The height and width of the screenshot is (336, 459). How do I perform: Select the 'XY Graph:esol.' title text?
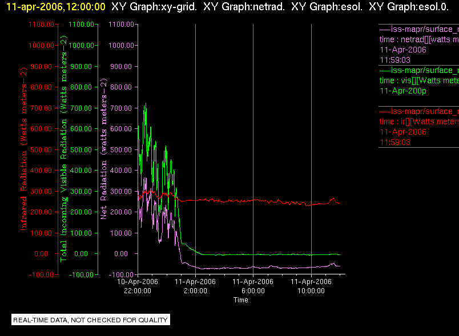[327, 6]
